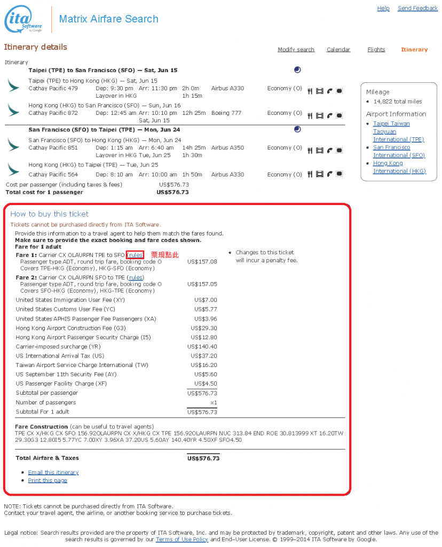Click the meal icon for flight Cathay Pacific 479

(x=310, y=91)
